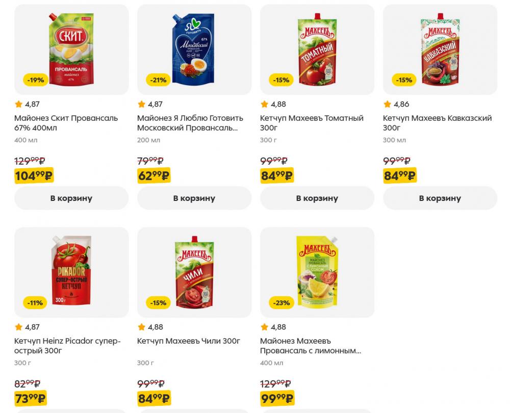Click the star icon on Кетчуп Махеевъ Чили card

coord(141,327)
